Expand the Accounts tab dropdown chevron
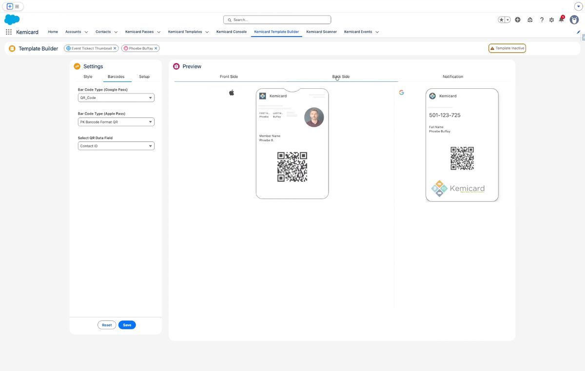This screenshot has height=371, width=585. point(86,32)
